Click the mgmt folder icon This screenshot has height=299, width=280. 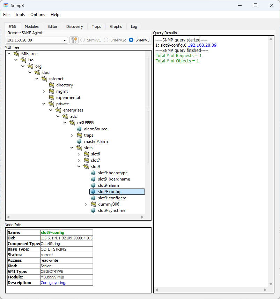[52, 91]
